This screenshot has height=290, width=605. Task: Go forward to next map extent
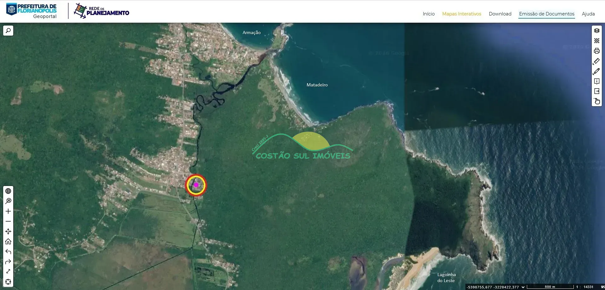(8, 262)
